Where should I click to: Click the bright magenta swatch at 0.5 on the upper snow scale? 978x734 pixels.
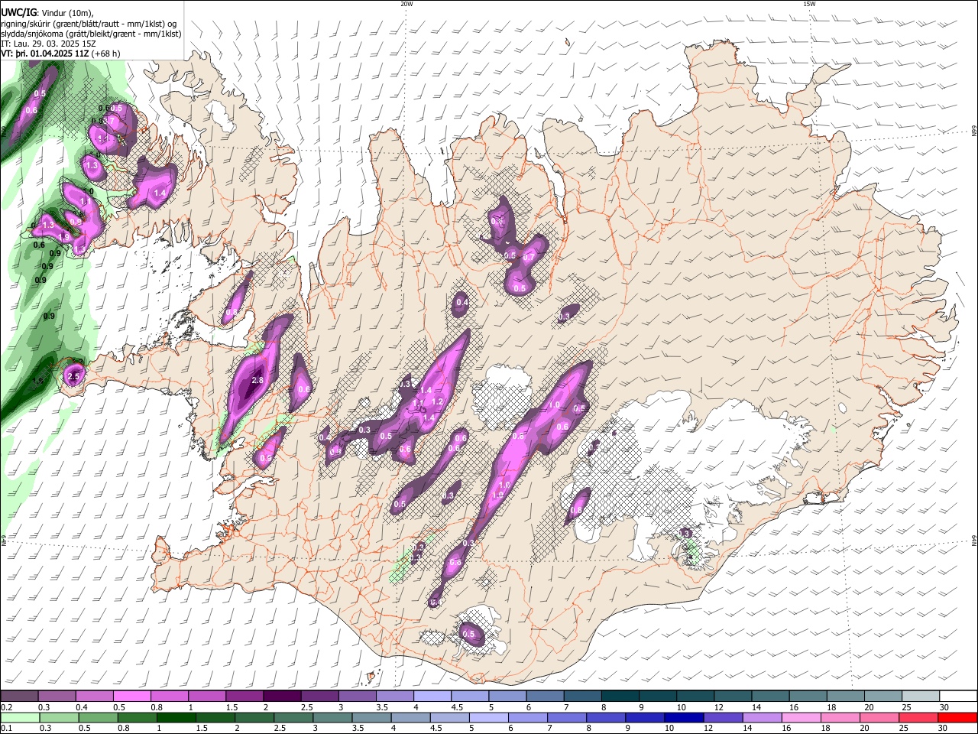(x=131, y=697)
